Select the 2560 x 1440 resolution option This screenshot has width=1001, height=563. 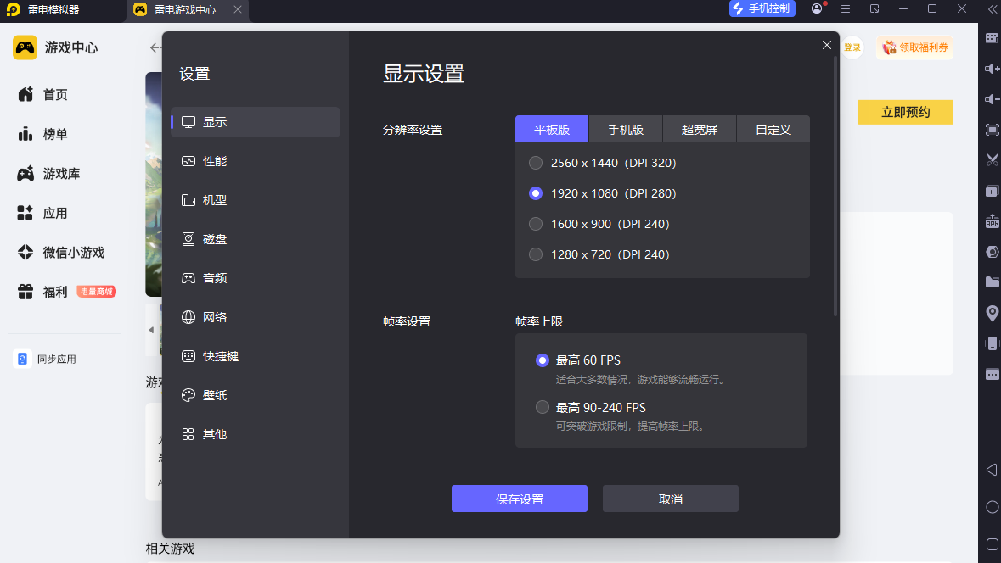(603, 163)
